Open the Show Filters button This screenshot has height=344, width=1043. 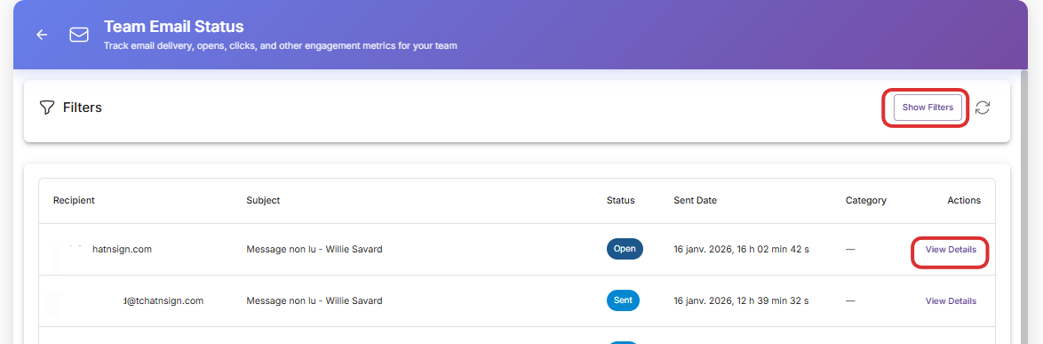[928, 108]
